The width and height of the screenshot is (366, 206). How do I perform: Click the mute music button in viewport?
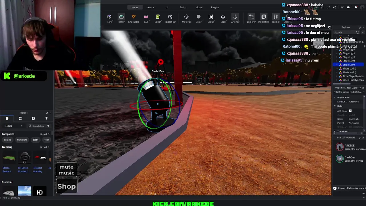coord(66,170)
